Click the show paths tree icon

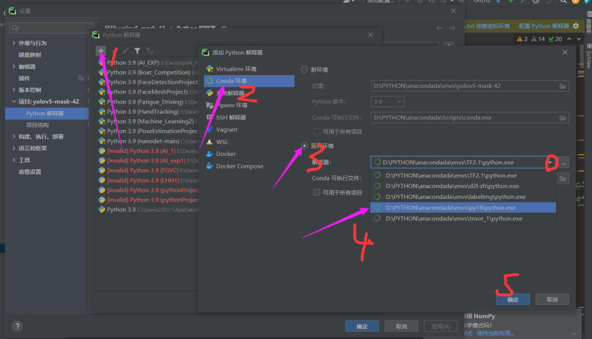150,51
